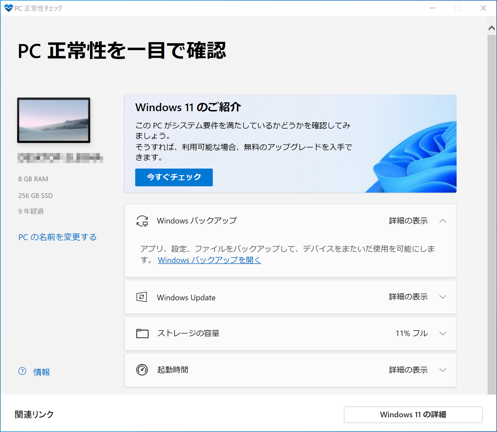Click the 情報 question mark icon
This screenshot has width=497, height=432.
click(22, 372)
